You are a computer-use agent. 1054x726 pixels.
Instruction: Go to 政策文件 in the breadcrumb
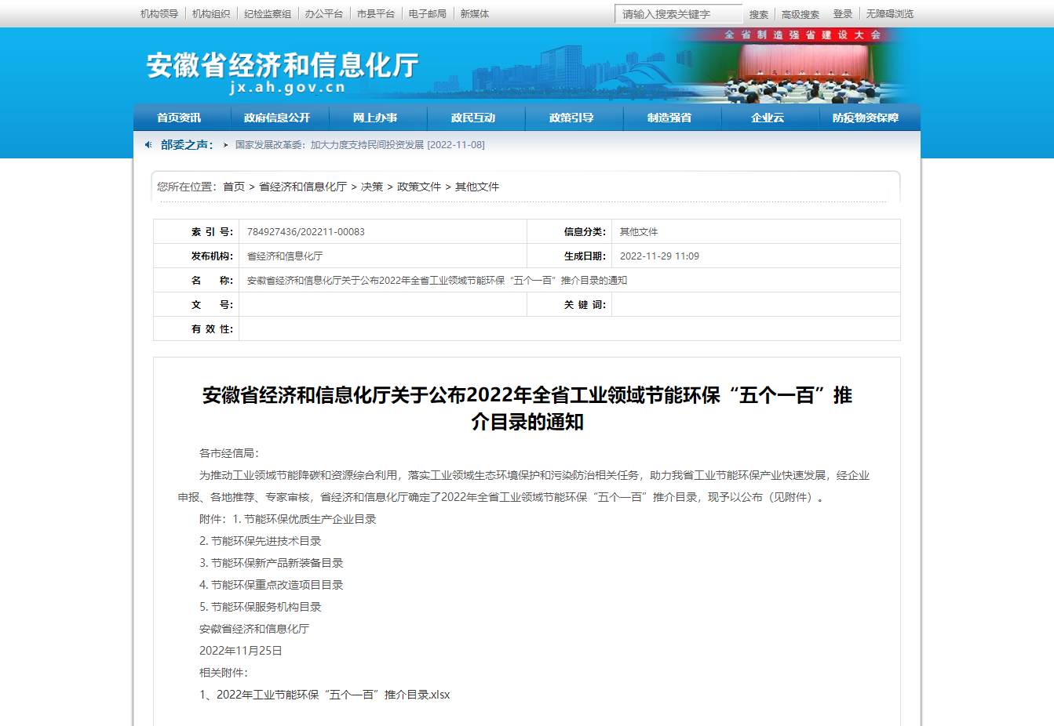pyautogui.click(x=419, y=187)
